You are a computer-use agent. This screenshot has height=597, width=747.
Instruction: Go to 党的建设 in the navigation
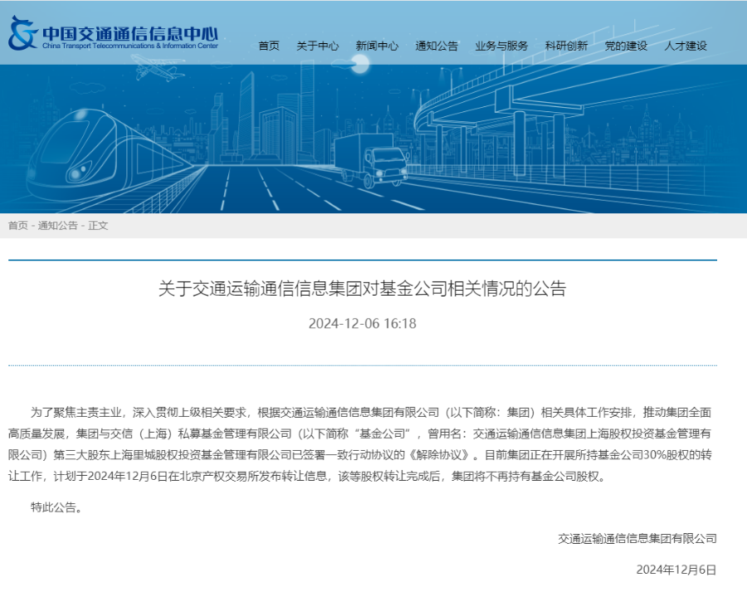pyautogui.click(x=626, y=46)
